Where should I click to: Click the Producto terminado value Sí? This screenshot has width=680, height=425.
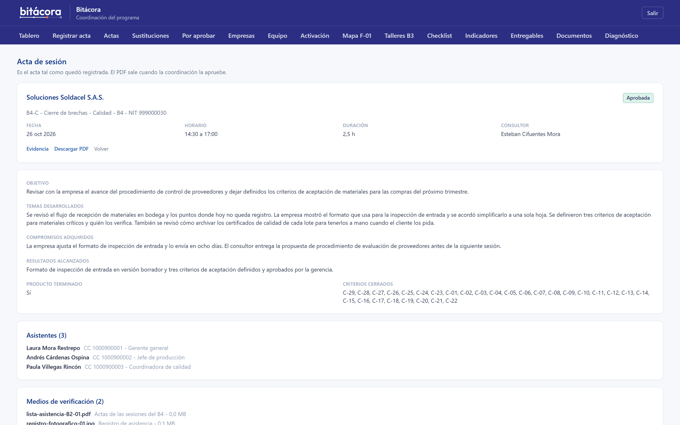click(29, 293)
